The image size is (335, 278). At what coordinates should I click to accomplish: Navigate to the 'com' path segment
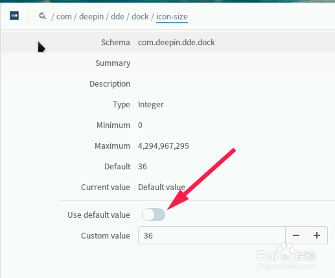click(64, 17)
